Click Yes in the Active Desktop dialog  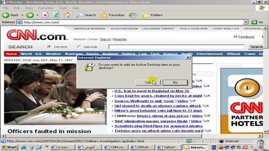pyautogui.click(x=148, y=83)
